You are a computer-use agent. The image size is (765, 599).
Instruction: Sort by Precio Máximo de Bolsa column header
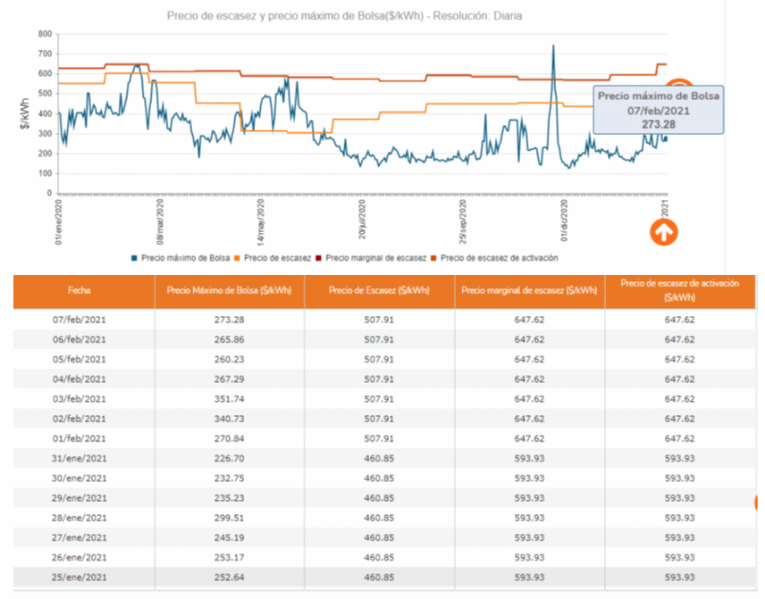click(229, 291)
